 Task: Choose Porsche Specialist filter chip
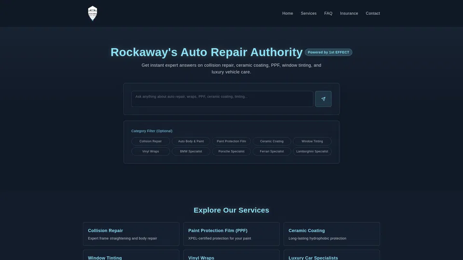[231, 151]
